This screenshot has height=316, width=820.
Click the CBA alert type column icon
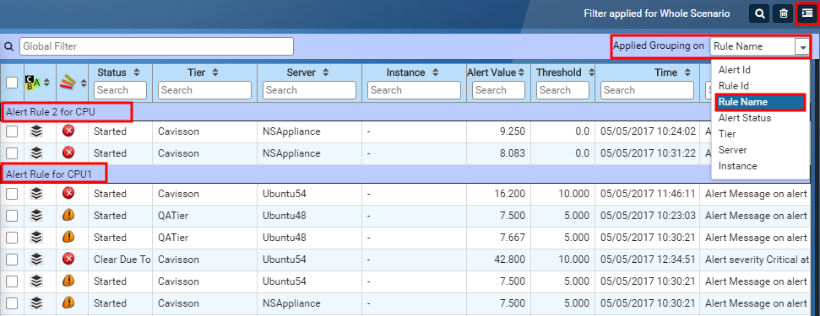click(x=32, y=82)
